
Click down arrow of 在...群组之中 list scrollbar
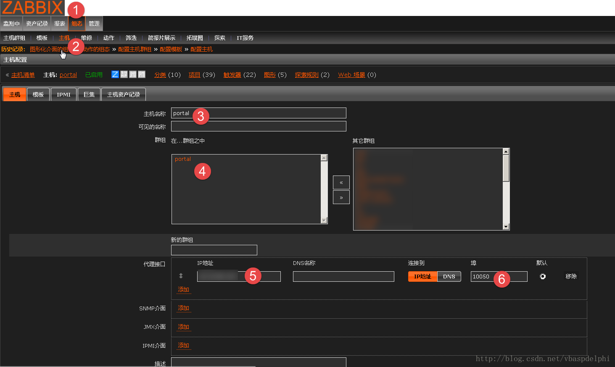click(324, 220)
